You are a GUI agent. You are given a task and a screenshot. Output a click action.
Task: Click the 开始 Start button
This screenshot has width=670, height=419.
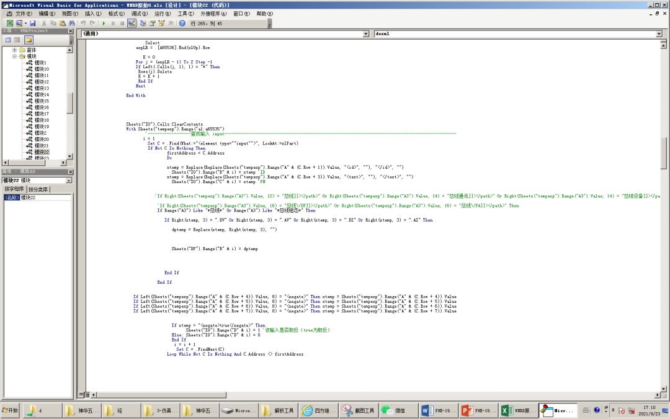11,410
